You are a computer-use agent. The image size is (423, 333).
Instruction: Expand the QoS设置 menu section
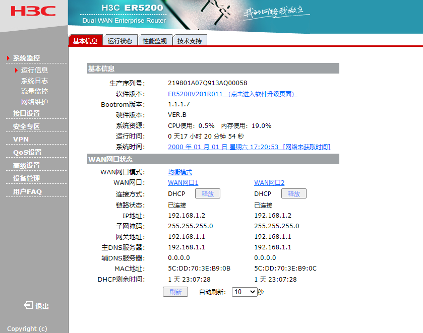[27, 152]
